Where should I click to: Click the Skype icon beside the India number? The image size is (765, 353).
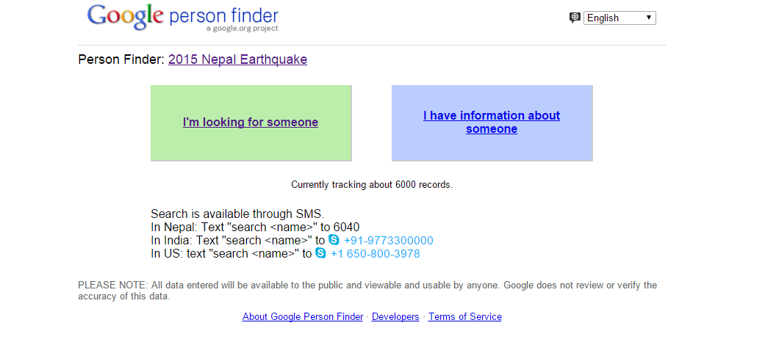coord(334,239)
